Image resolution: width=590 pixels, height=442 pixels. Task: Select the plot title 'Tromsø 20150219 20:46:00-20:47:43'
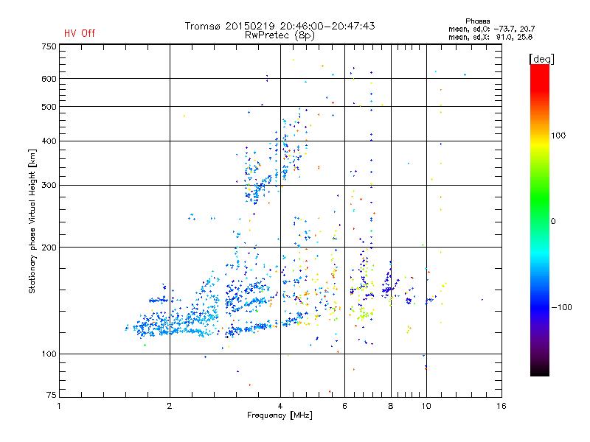[x=280, y=26]
